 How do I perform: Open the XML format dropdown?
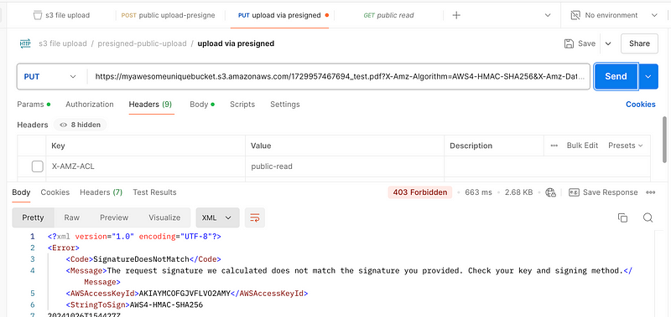[x=216, y=217]
